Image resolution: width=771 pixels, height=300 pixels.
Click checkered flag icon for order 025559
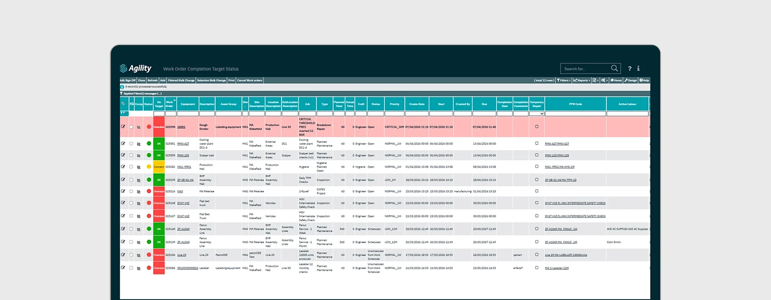pyautogui.click(x=139, y=155)
